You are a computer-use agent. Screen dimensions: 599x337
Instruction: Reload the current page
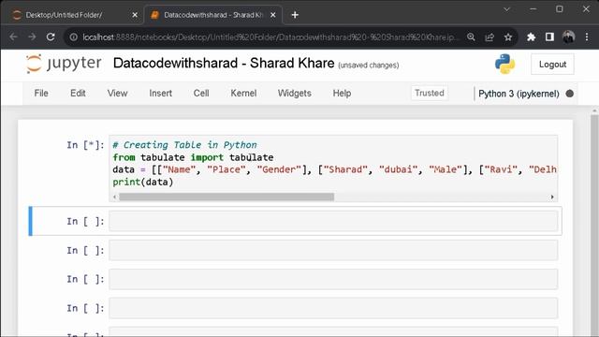[51, 37]
